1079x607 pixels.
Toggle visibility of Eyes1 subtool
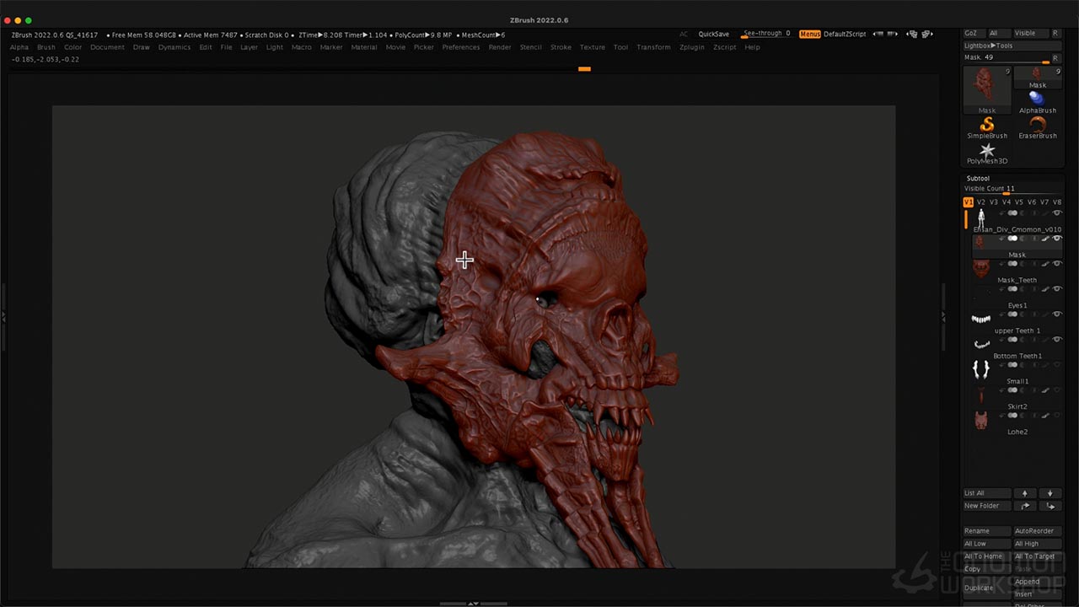1057,289
